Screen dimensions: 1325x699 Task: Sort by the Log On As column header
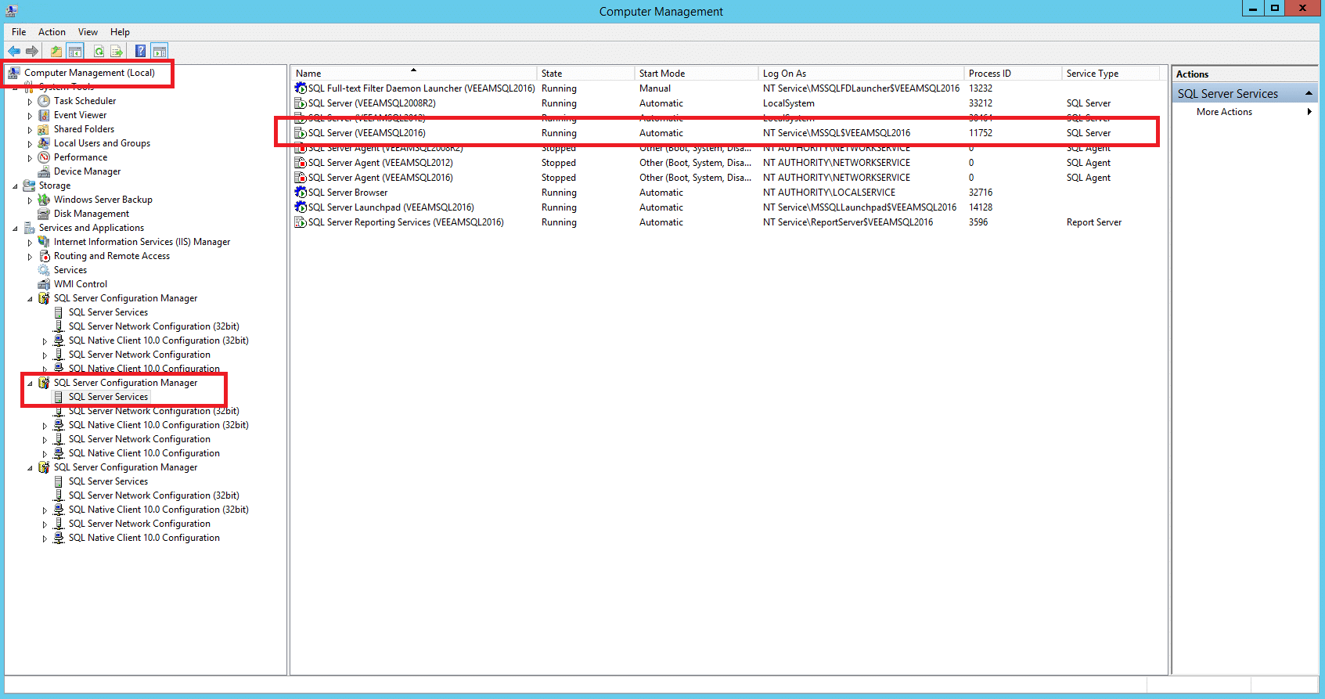(861, 74)
